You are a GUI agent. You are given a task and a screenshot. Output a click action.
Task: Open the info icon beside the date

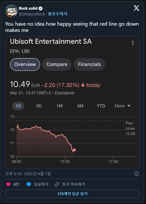coord(137,174)
